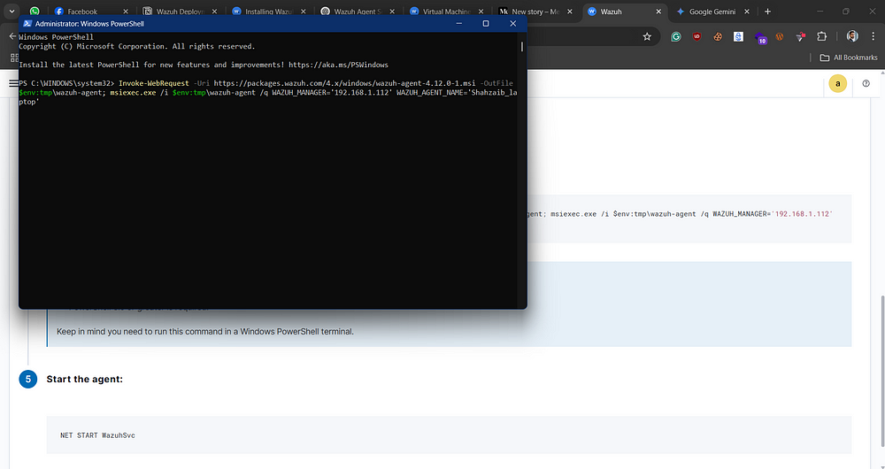Open the Chrome profile avatar
The image size is (885, 469).
tap(852, 36)
